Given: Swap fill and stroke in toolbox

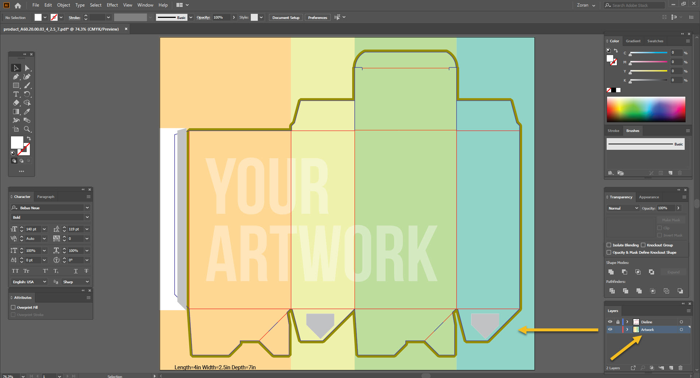Looking at the screenshot, I should pos(29,139).
